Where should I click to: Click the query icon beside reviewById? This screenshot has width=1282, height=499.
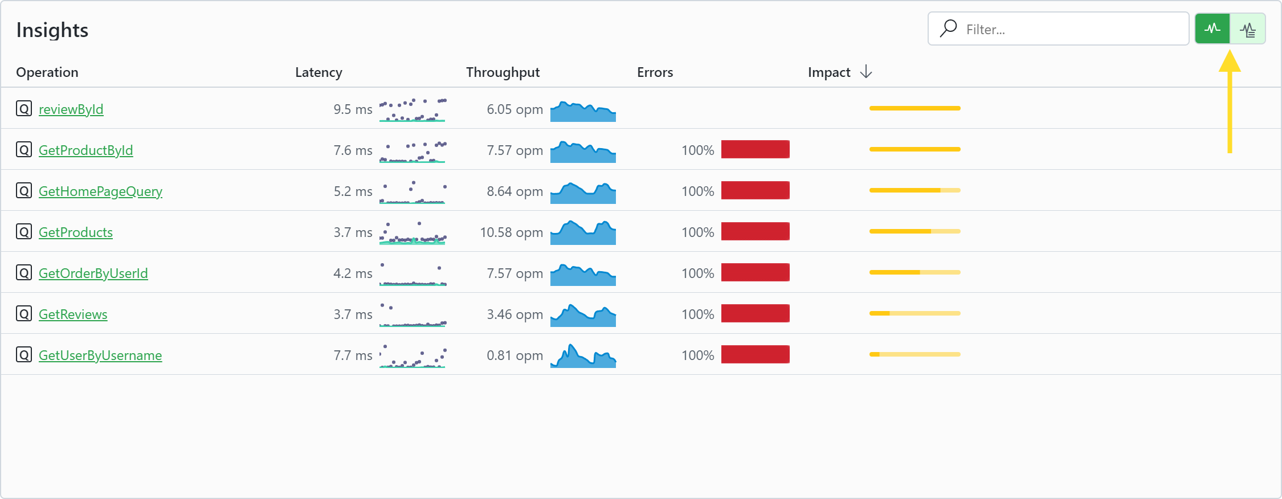(x=24, y=108)
